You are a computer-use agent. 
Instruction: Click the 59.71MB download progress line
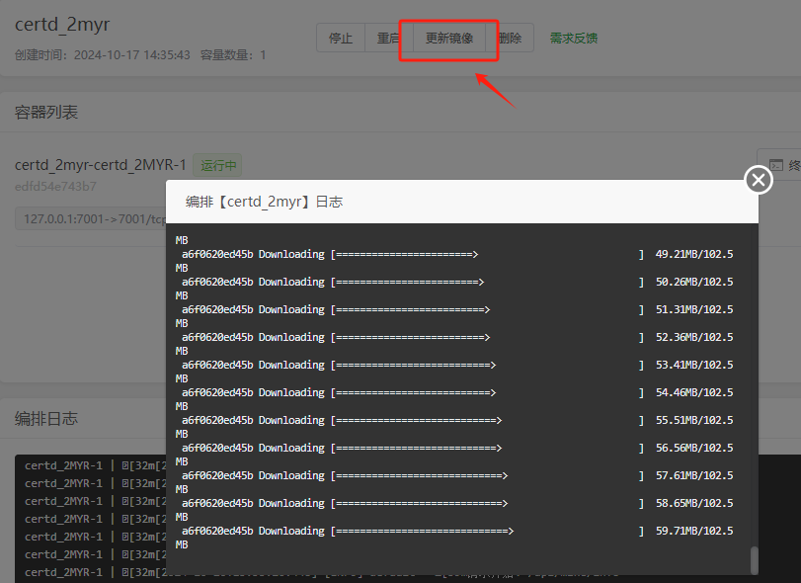454,531
